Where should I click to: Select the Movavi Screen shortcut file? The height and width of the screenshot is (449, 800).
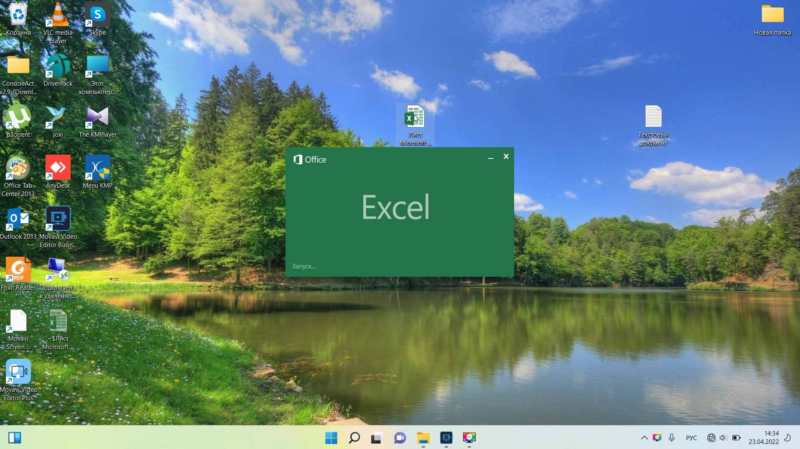click(x=18, y=329)
